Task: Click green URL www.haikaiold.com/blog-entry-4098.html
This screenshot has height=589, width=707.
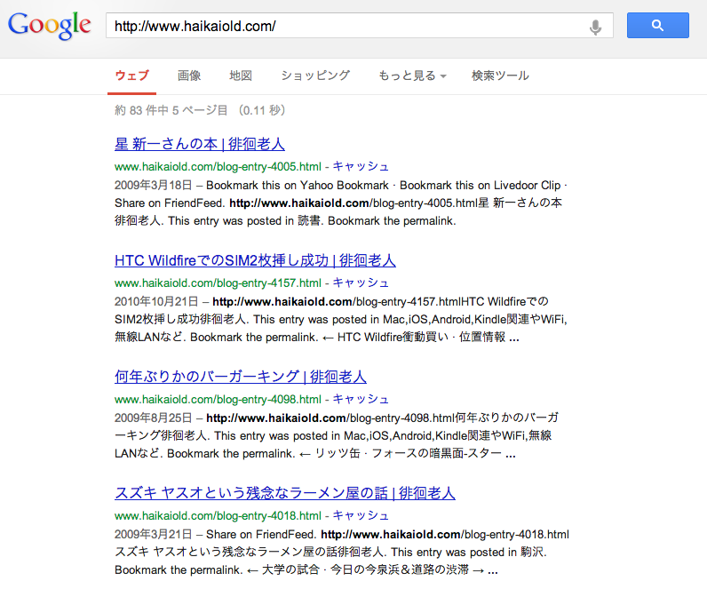Action: coord(218,399)
